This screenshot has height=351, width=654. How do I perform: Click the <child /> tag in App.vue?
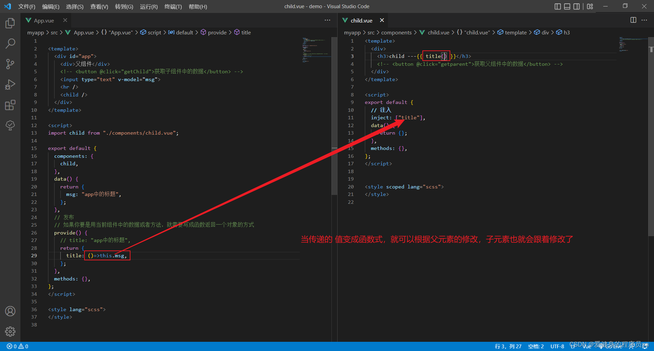(74, 95)
